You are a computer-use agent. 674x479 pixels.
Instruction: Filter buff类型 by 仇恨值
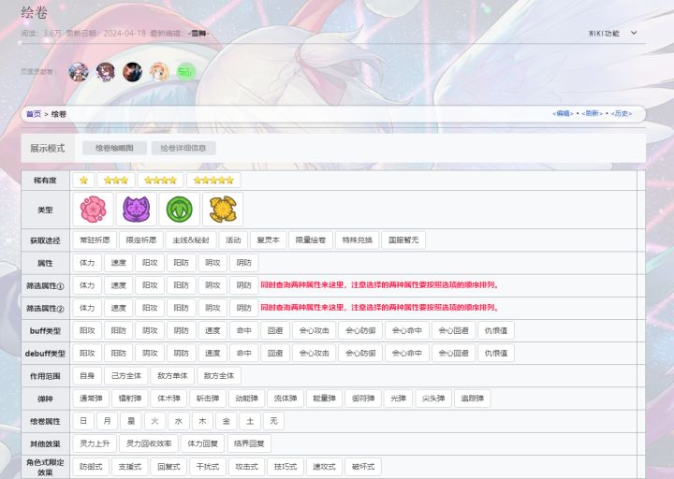(x=496, y=331)
